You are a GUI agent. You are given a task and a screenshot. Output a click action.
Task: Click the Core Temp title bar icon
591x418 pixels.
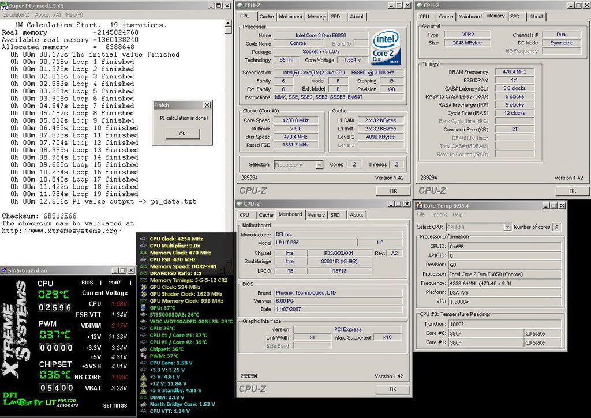419,206
